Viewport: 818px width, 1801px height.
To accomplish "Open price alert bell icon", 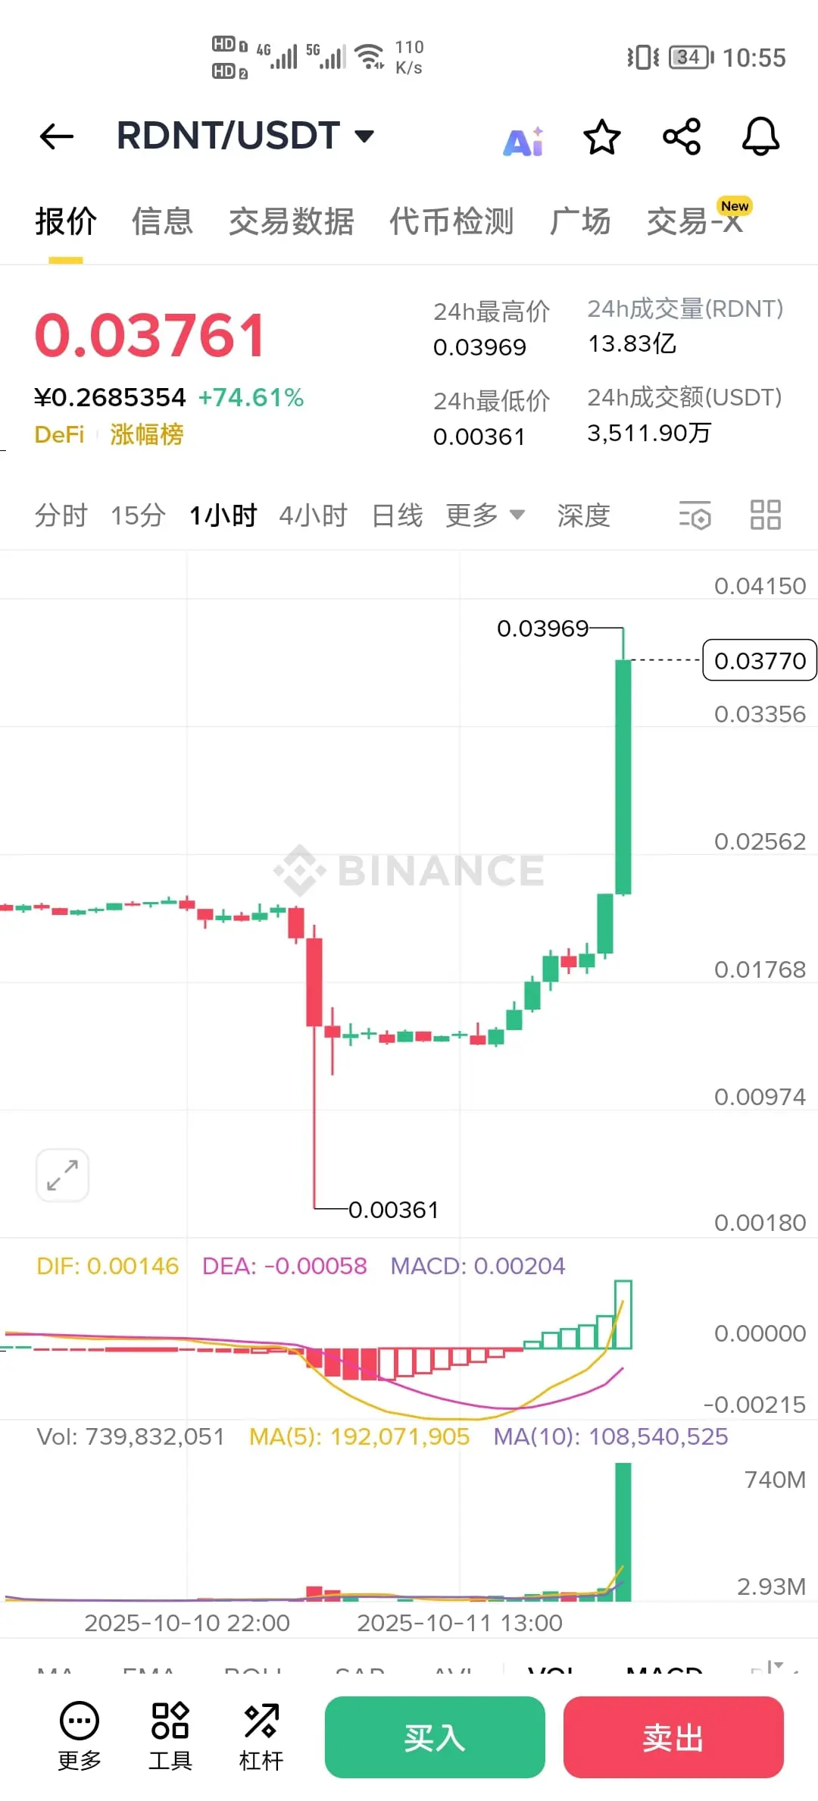I will [760, 137].
